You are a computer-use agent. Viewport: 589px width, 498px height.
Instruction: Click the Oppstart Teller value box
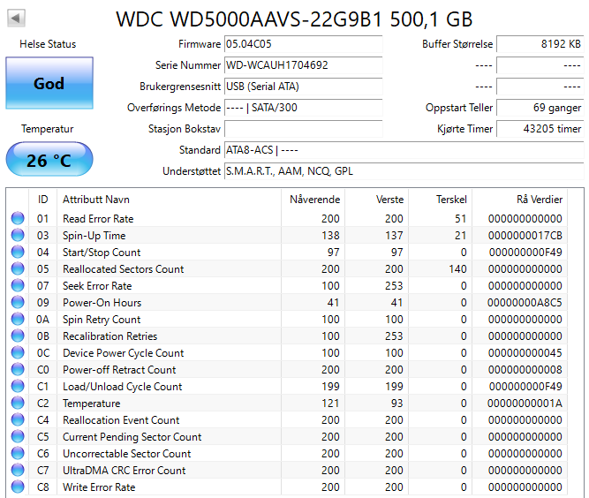pos(540,108)
